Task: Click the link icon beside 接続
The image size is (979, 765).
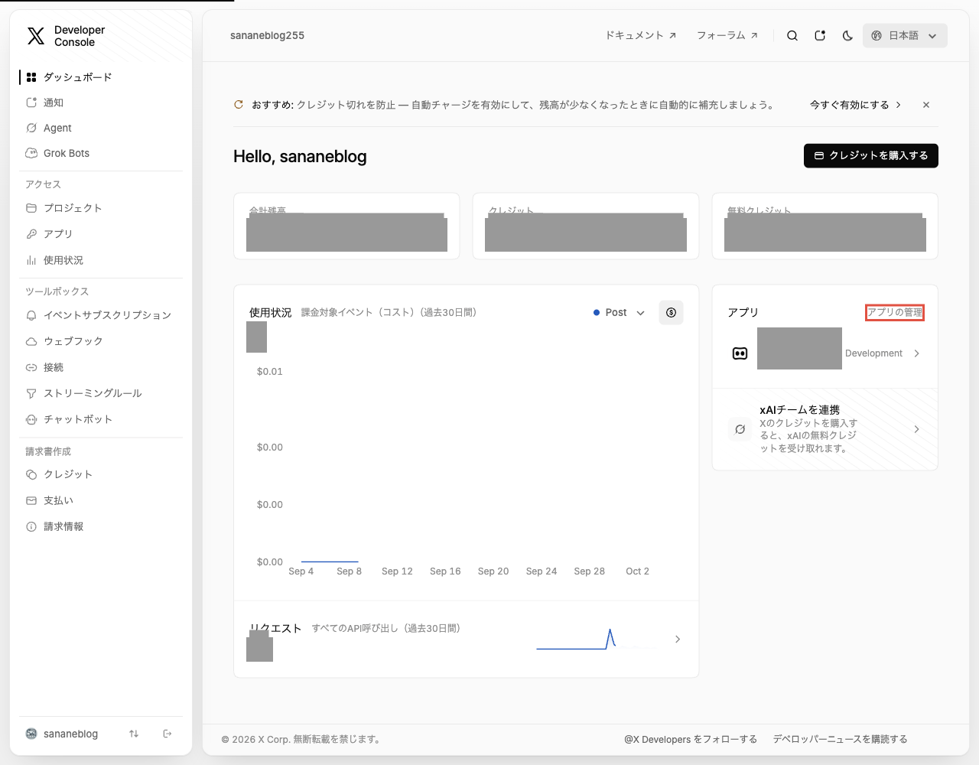Action: [31, 367]
